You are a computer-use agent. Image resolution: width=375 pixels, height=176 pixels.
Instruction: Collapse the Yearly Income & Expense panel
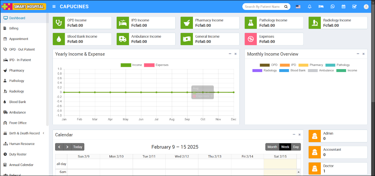coord(230,54)
